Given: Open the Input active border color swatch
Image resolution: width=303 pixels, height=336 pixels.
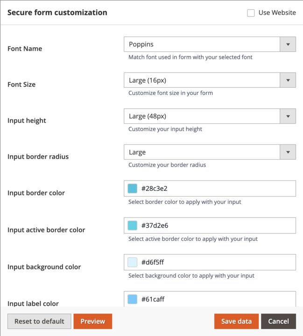Looking at the screenshot, I should (133, 225).
